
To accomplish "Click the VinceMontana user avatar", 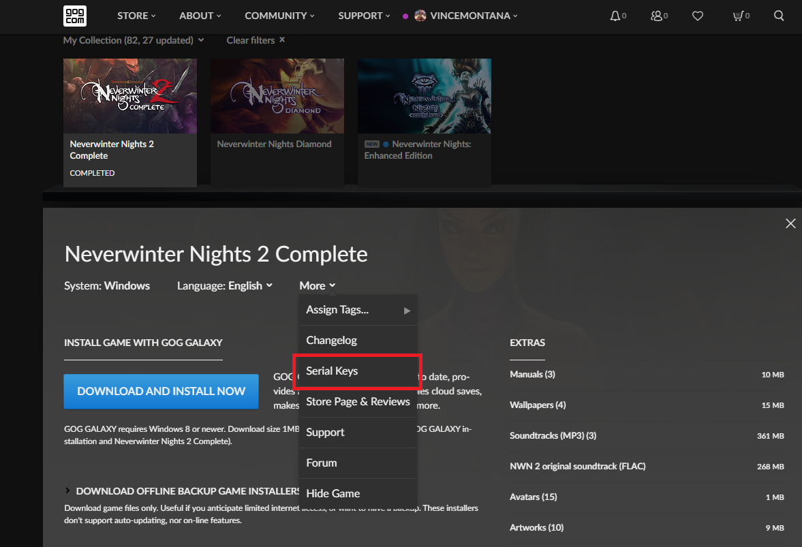I will pyautogui.click(x=420, y=16).
